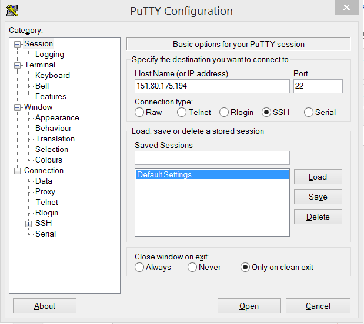
Task: Click the Saved Sessions name field
Action: tap(212, 158)
